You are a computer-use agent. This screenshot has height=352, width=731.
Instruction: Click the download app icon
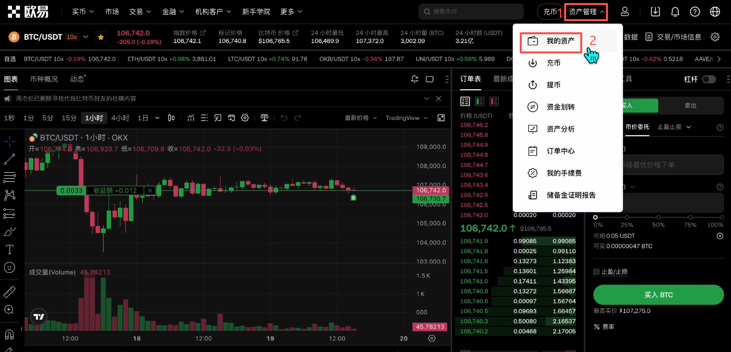pyautogui.click(x=655, y=12)
